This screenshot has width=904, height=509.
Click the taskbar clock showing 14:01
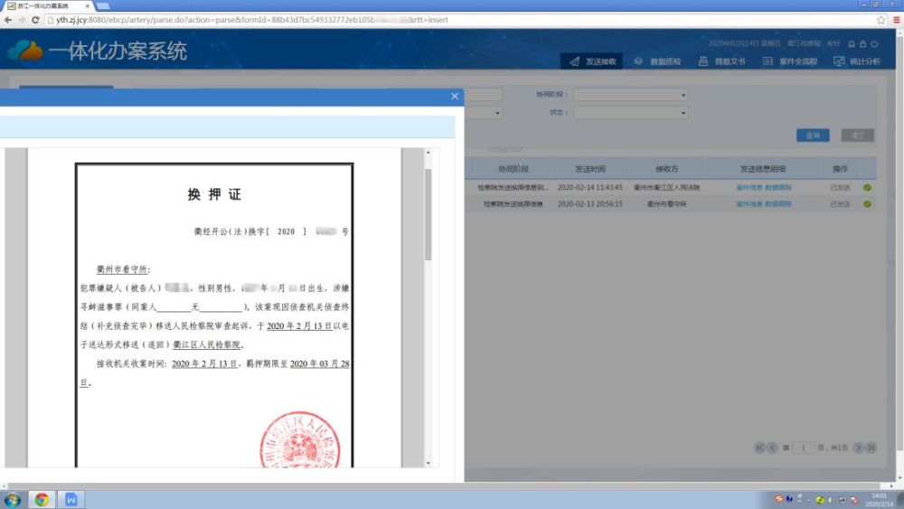[879, 500]
